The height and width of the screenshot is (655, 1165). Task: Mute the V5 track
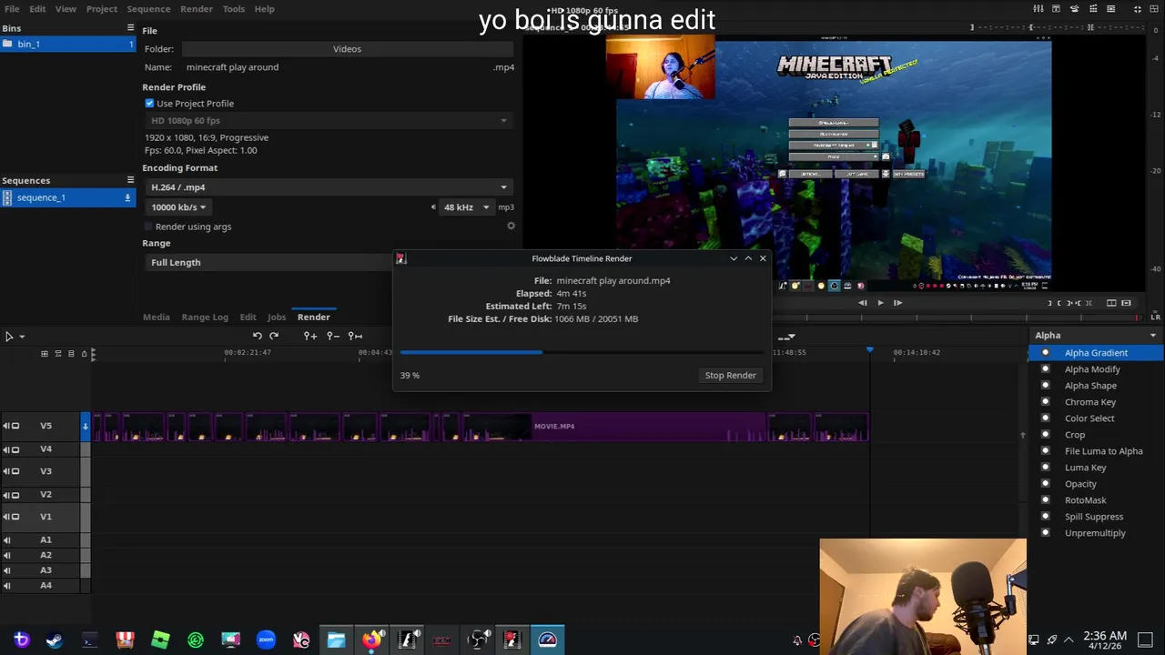click(x=6, y=426)
